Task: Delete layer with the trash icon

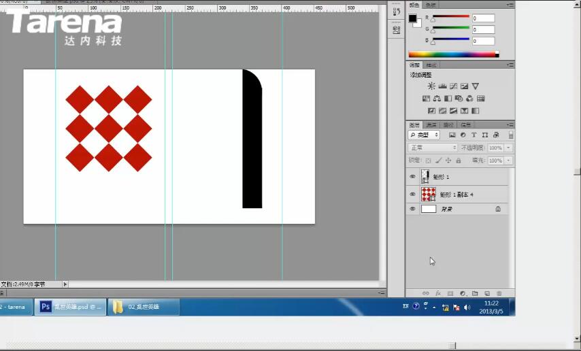Action: (x=499, y=293)
